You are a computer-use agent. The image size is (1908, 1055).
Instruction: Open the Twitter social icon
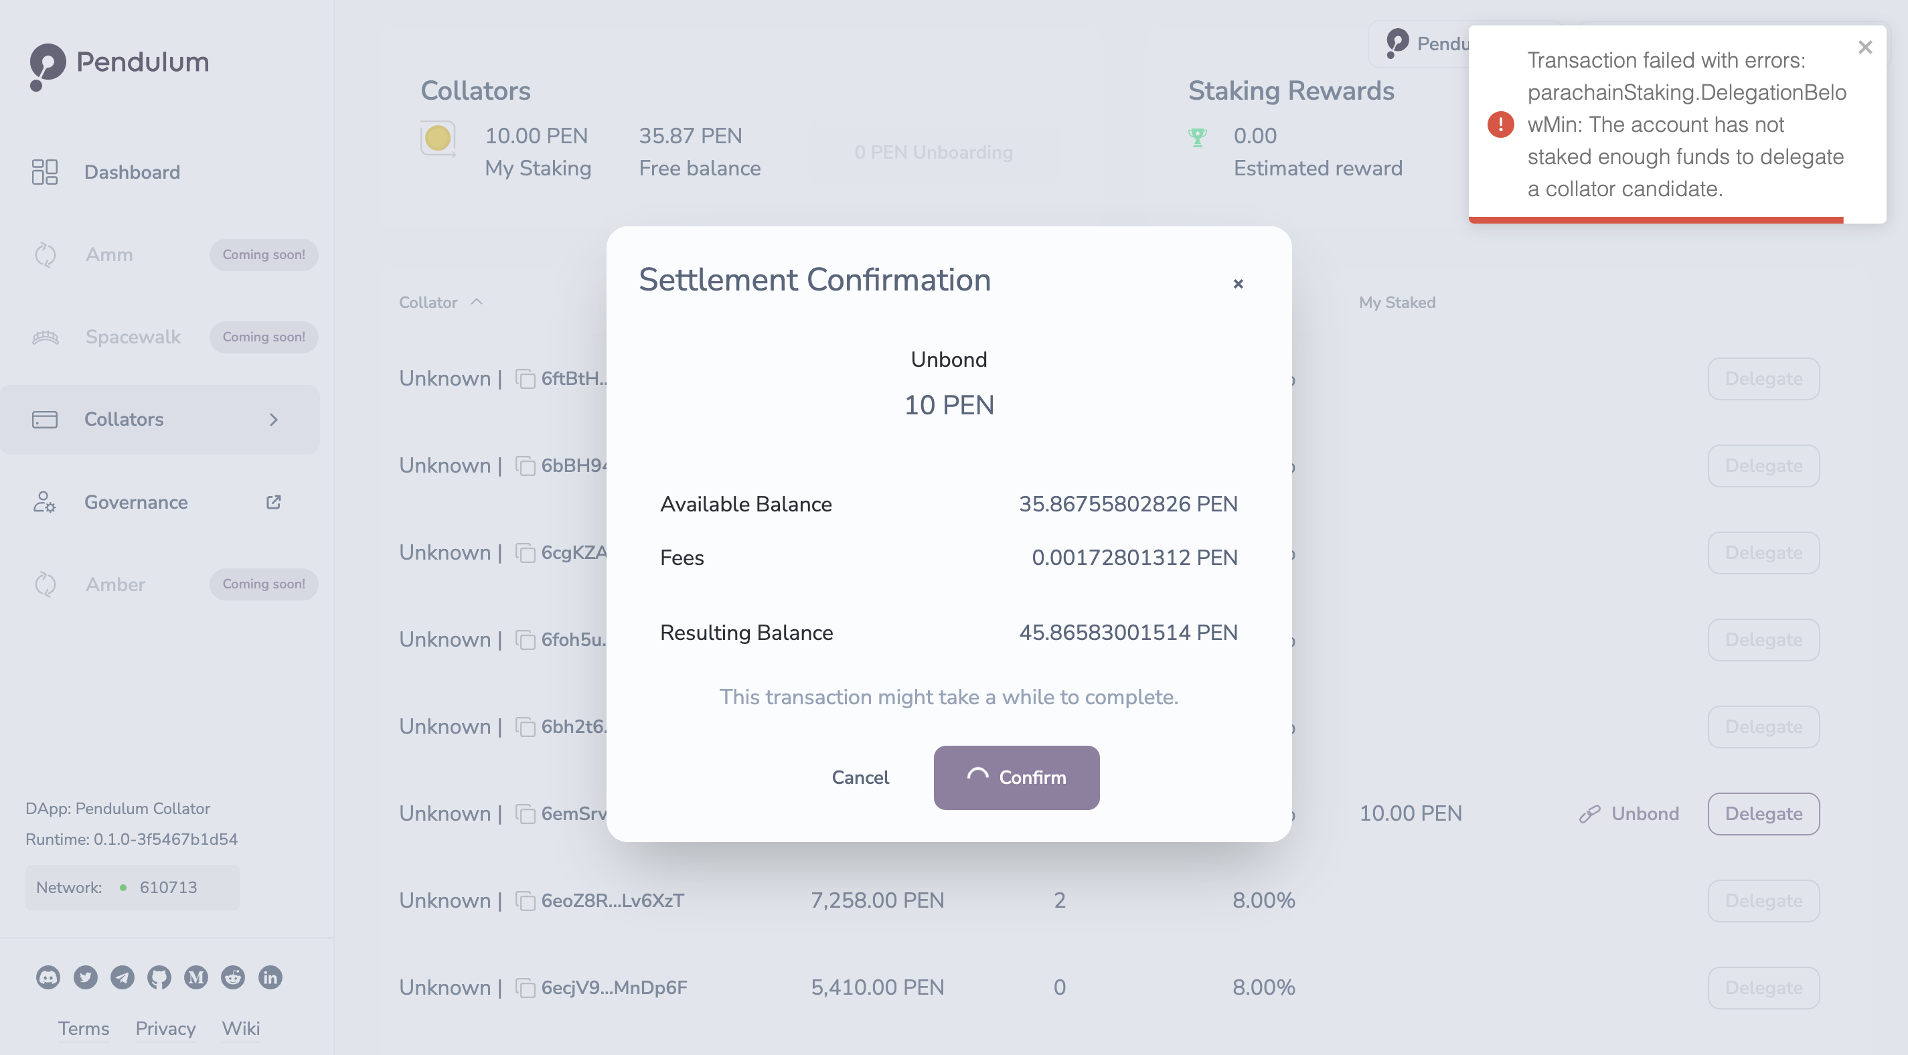point(85,977)
